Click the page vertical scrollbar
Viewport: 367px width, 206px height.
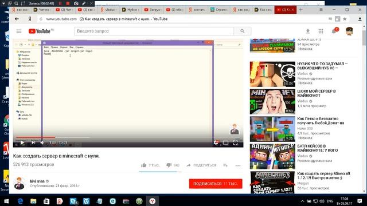pyautogui.click(x=364, y=38)
